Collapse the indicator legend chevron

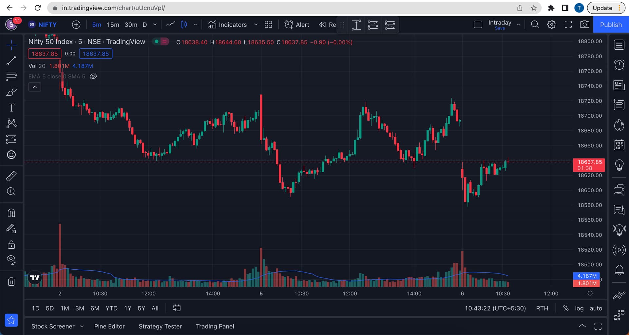point(35,87)
